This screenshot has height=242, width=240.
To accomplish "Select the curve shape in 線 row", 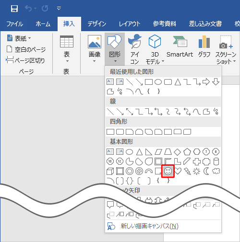I will pyautogui.click(x=197, y=112).
